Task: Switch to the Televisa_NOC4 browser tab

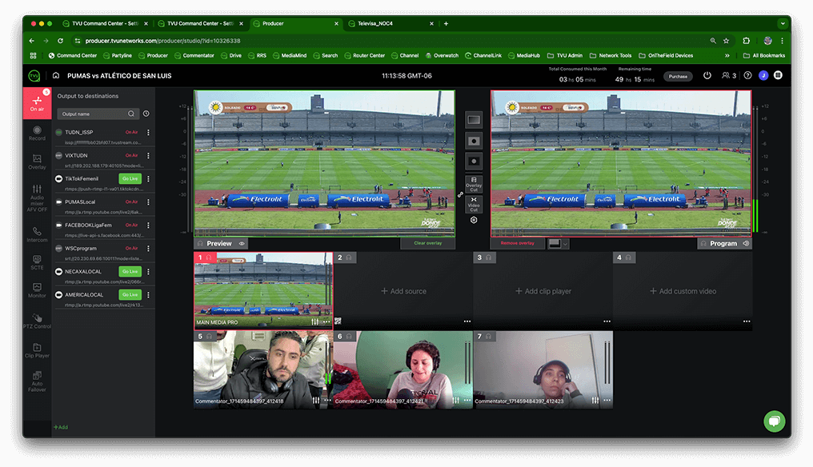Action: coord(391,23)
